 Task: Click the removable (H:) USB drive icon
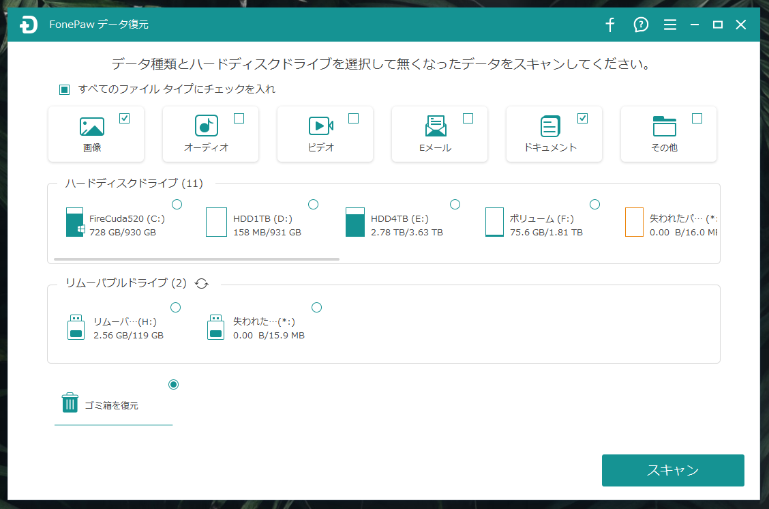76,327
